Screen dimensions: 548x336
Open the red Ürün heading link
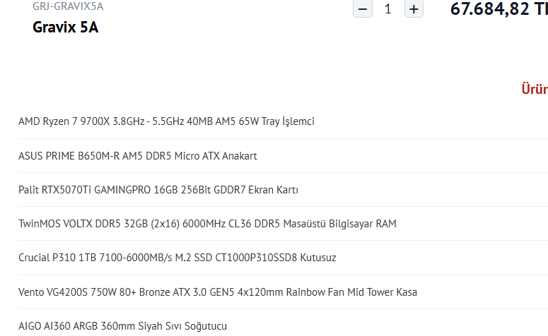[x=535, y=89]
